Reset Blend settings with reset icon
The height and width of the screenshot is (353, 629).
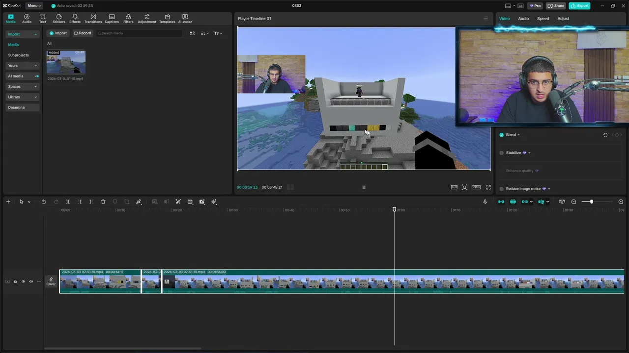(605, 135)
